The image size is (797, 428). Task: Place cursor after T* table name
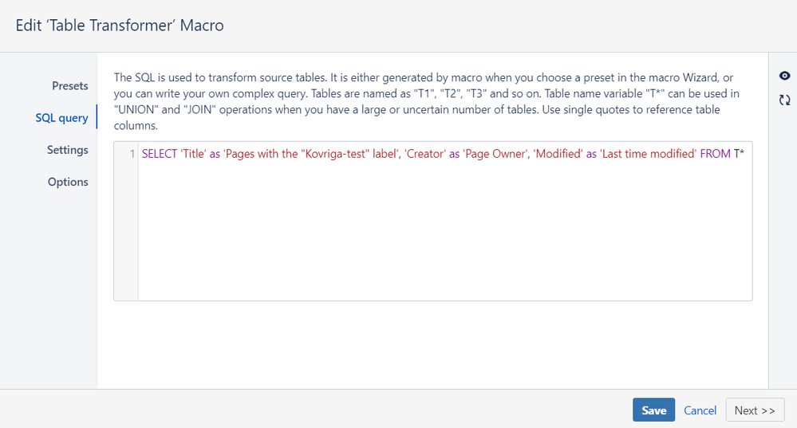[745, 154]
